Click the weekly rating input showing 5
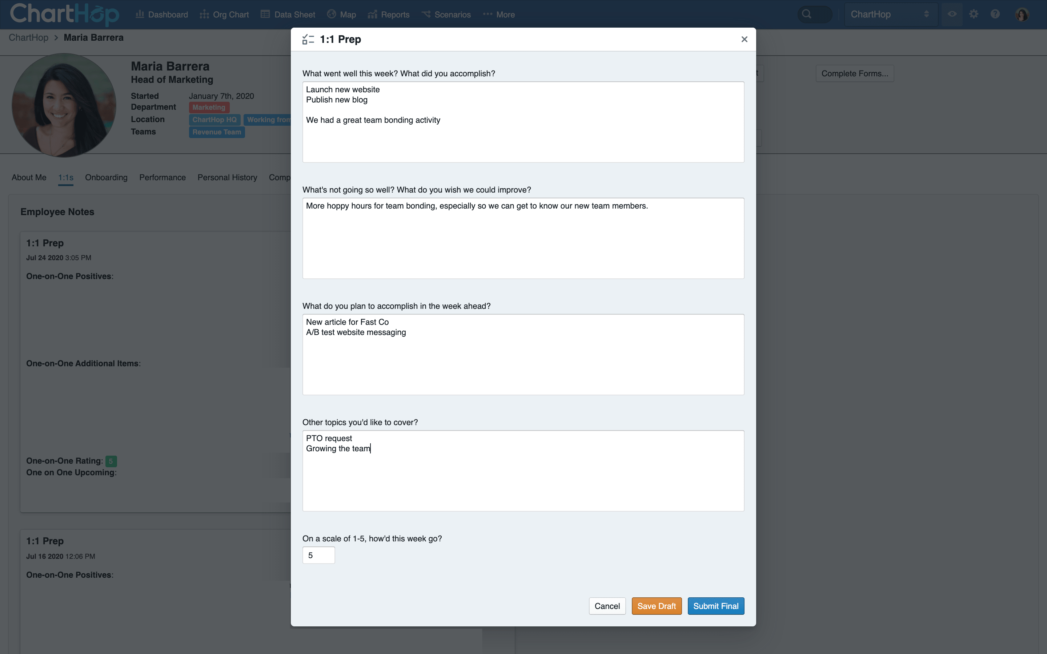 [318, 555]
